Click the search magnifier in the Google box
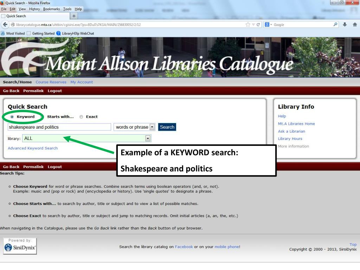The image size is (360, 270). (x=335, y=24)
